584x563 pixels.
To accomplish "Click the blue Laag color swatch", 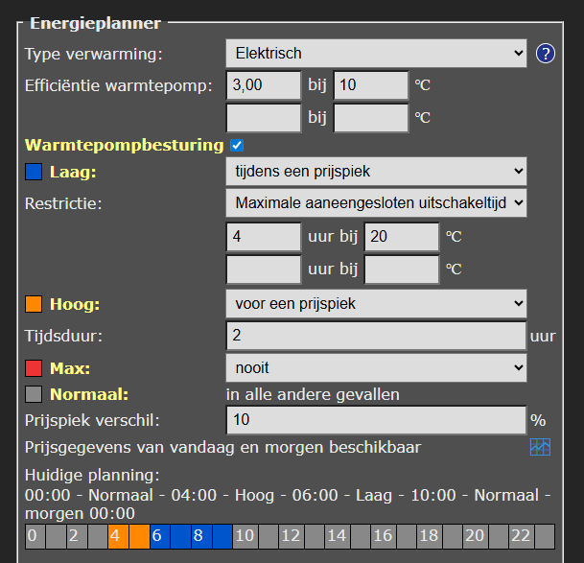I will coord(34,173).
